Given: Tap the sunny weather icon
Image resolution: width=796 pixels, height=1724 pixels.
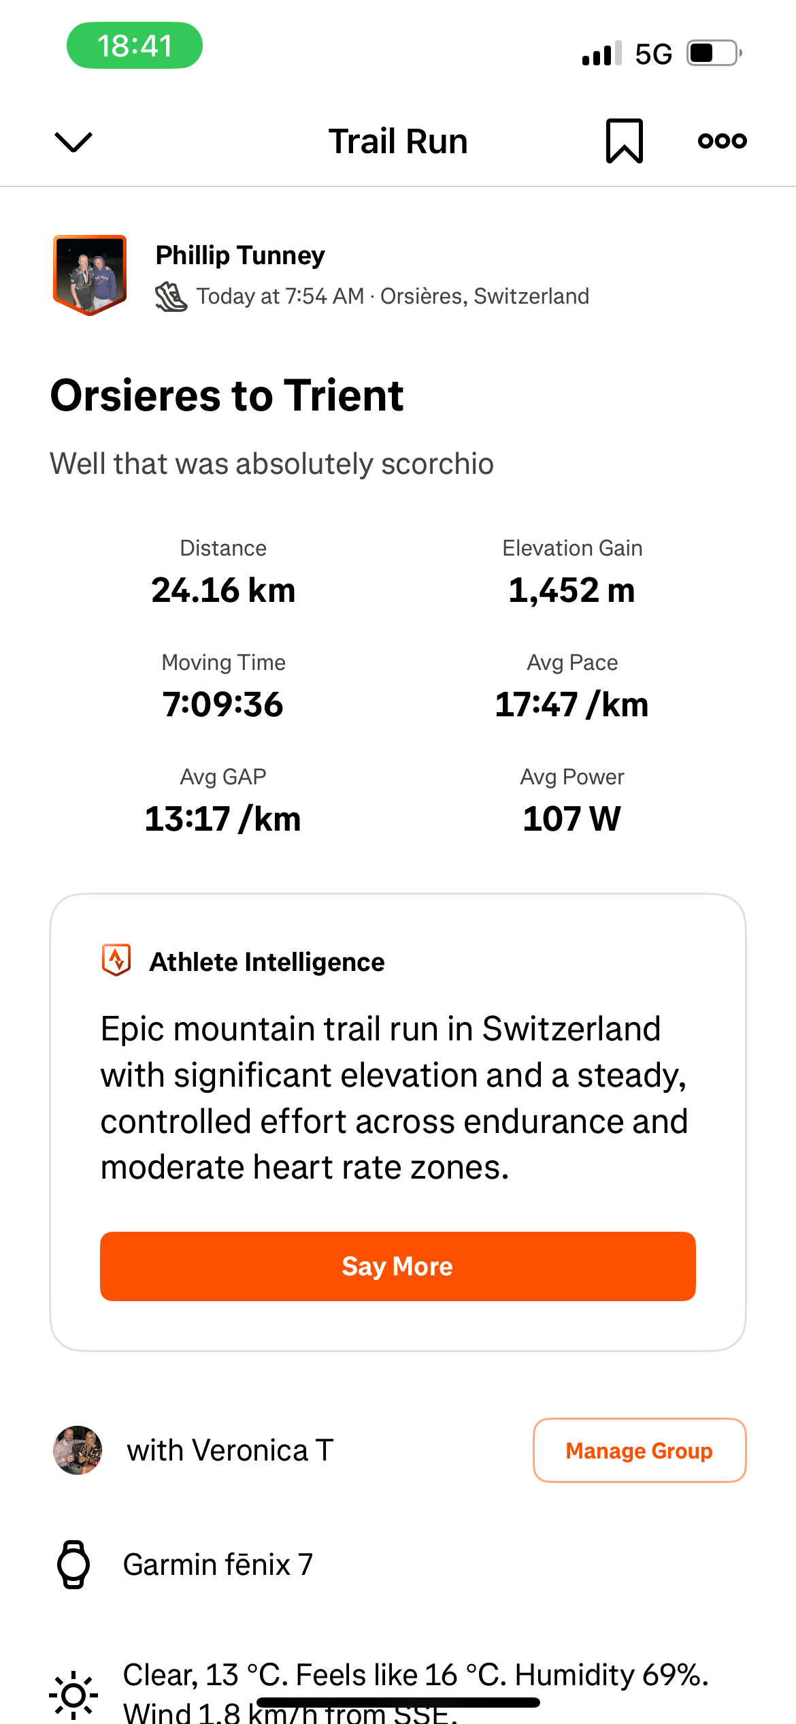Looking at the screenshot, I should pos(73,1694).
